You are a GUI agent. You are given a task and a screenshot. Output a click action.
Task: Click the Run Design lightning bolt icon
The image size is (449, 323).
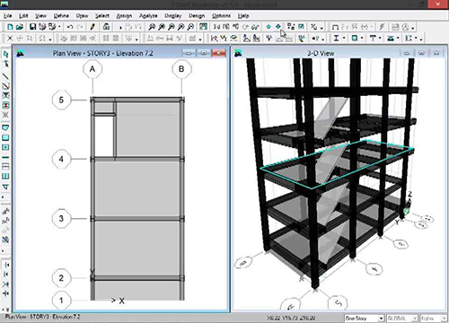pyautogui.click(x=382, y=27)
